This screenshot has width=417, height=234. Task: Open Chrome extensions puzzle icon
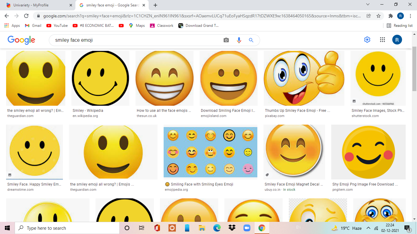390,16
